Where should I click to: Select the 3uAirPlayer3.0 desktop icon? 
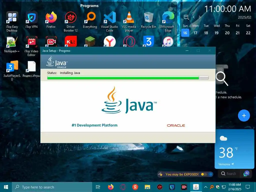12,71
